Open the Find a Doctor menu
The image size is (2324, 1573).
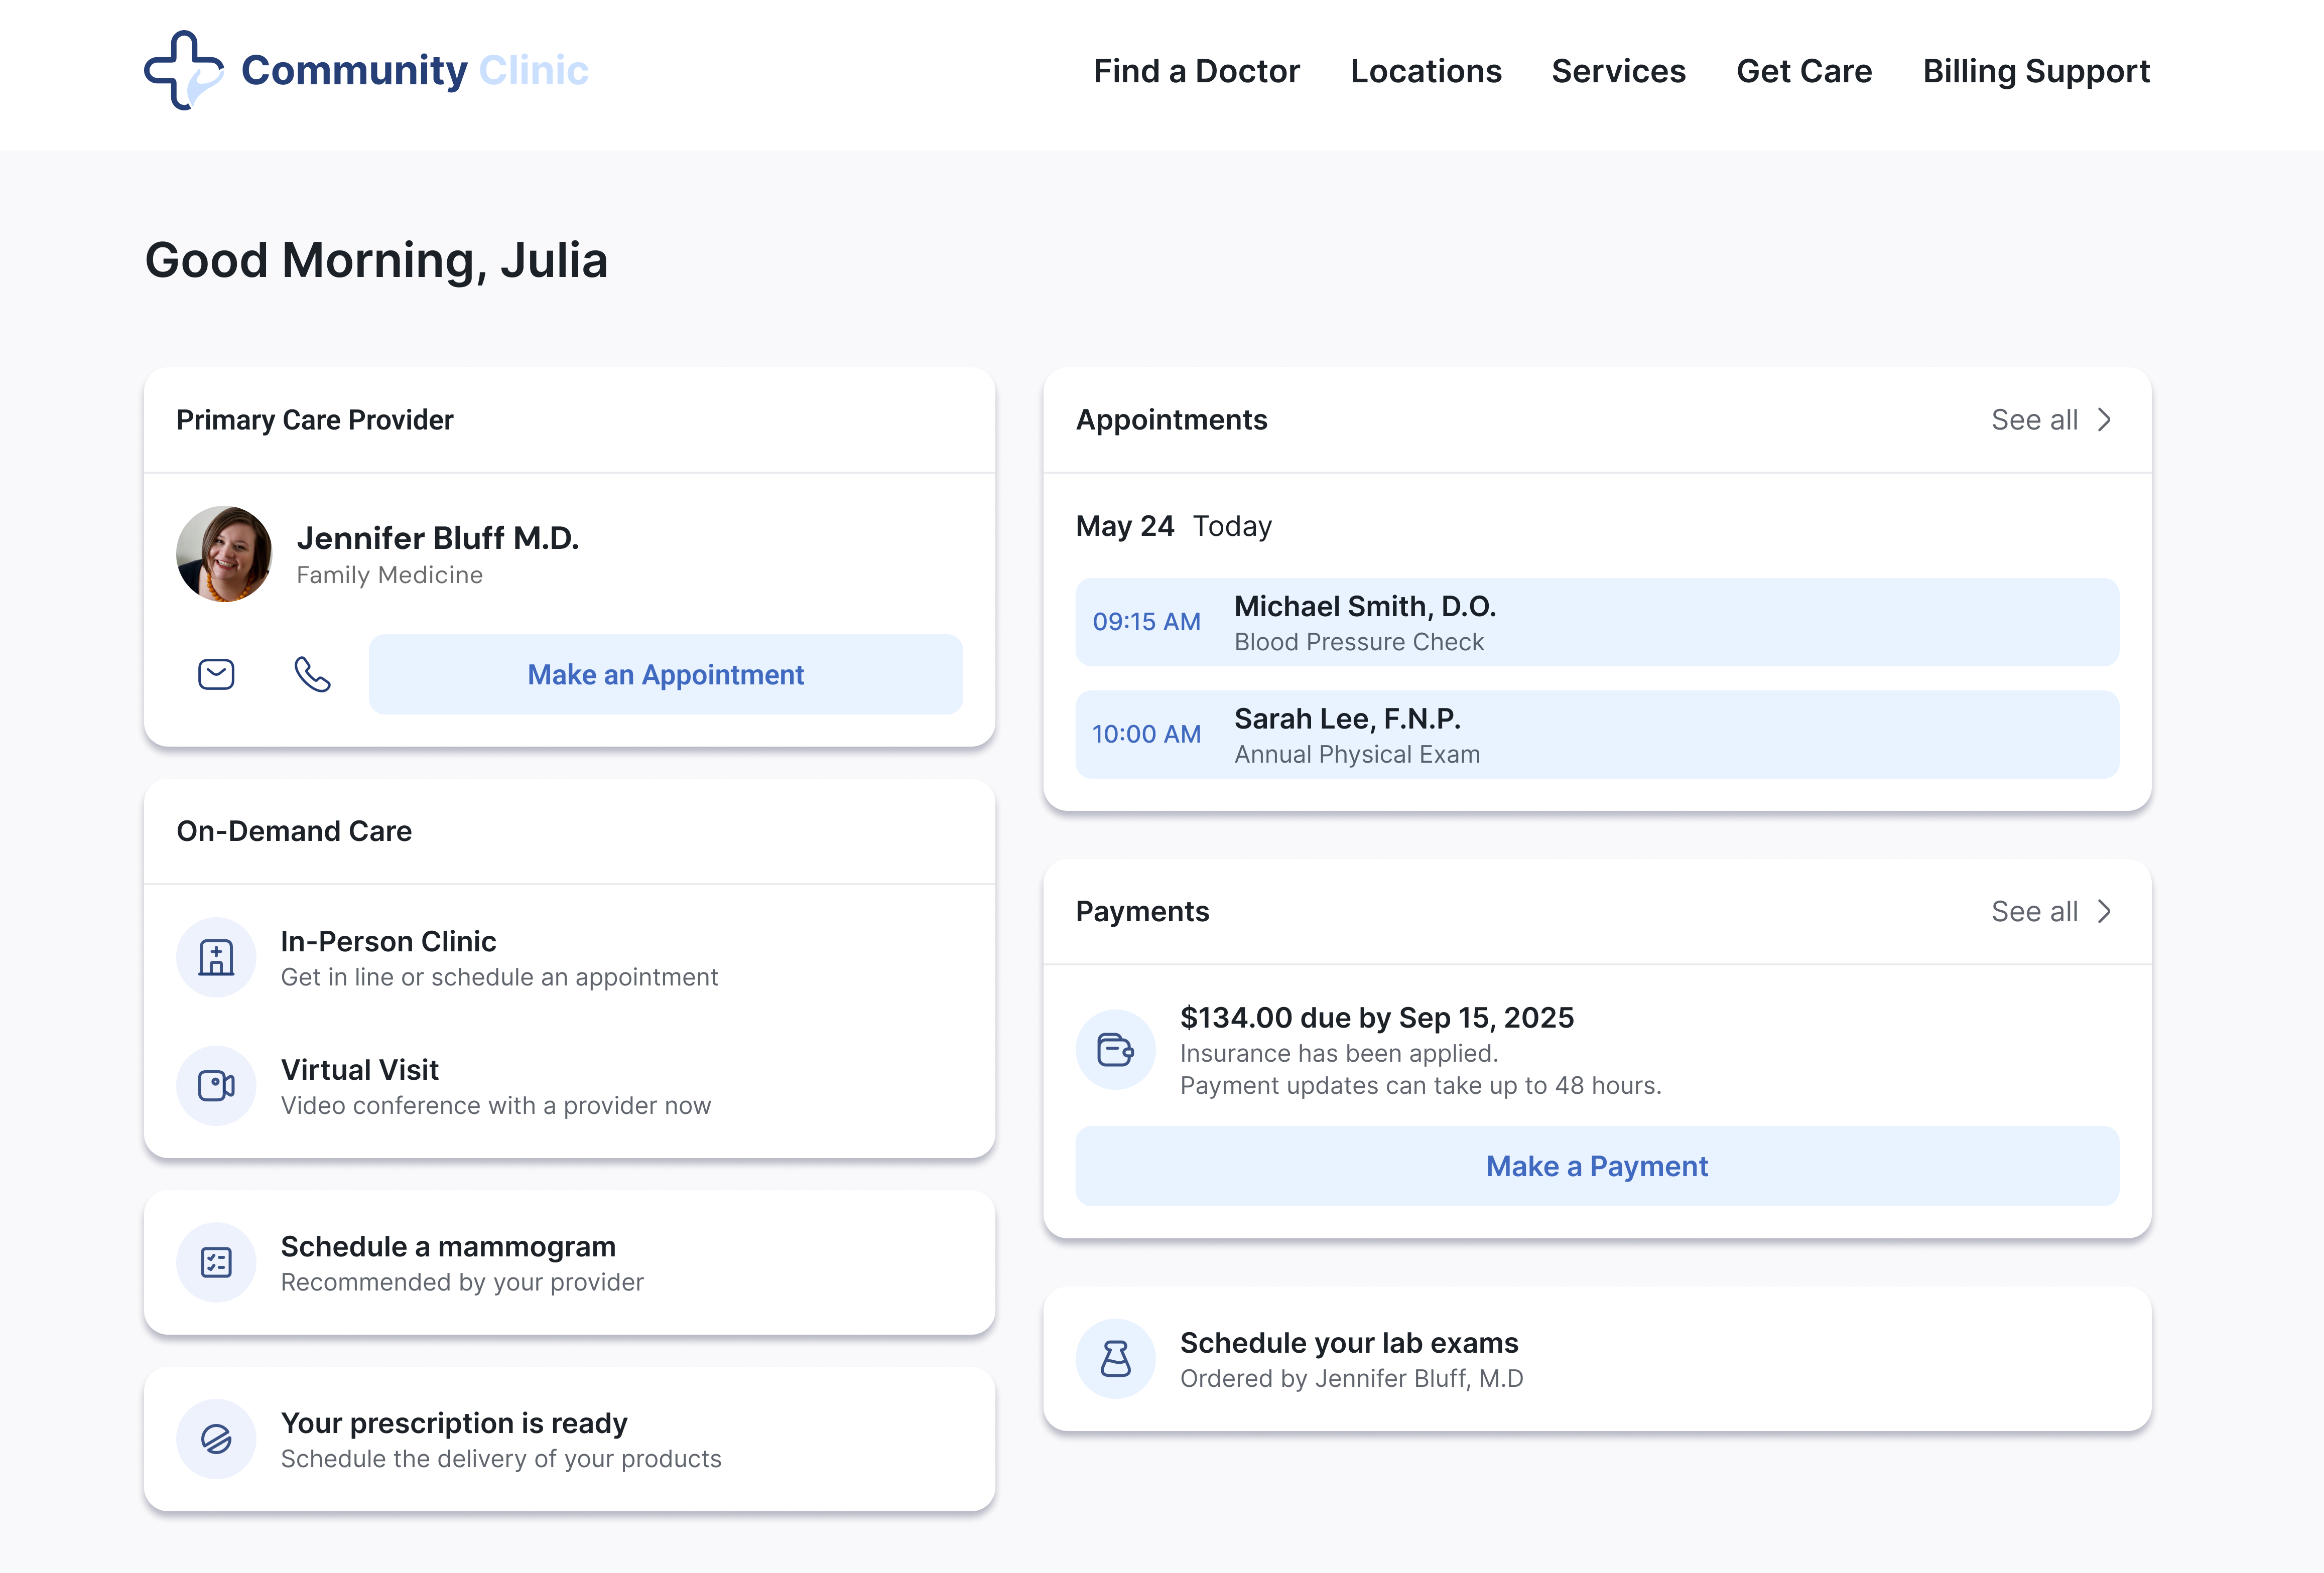1196,71
